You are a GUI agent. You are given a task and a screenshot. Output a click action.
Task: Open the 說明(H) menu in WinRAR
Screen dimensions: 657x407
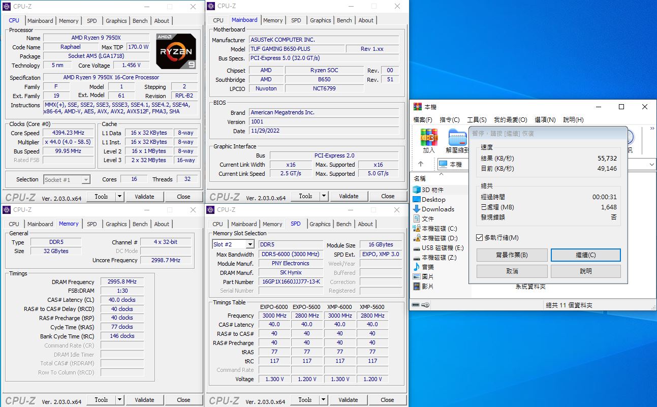(573, 120)
